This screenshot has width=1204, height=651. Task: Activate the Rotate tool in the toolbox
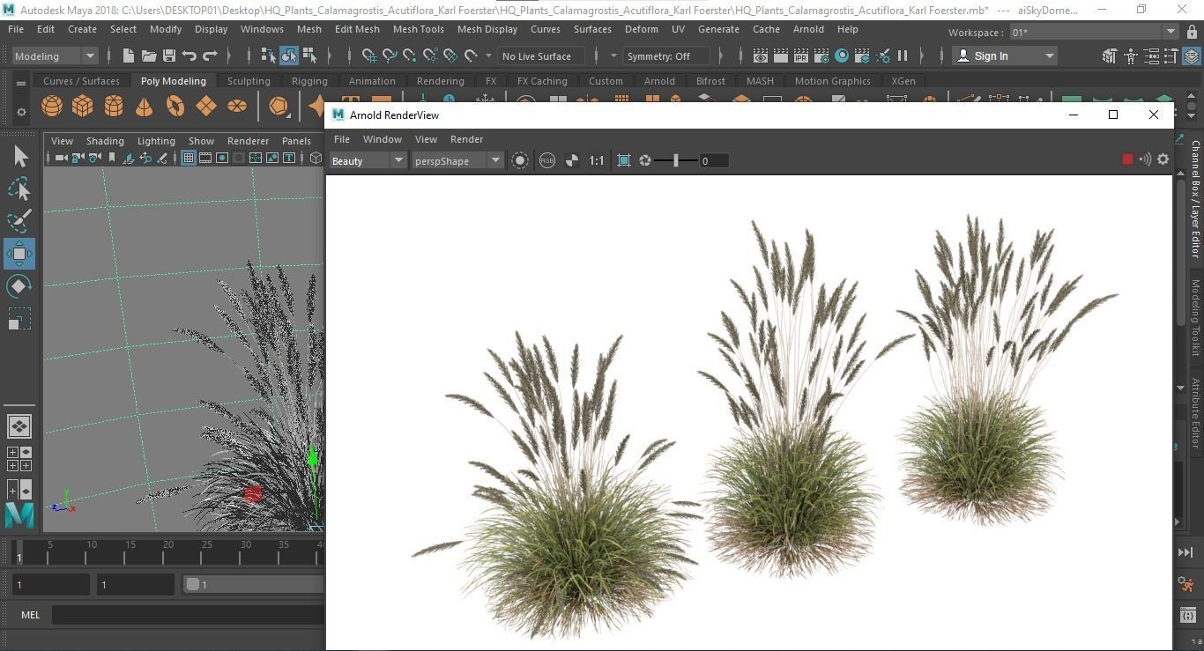pyautogui.click(x=19, y=286)
